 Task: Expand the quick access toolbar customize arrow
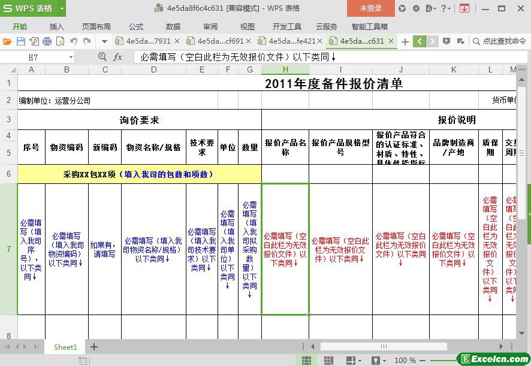click(104, 41)
